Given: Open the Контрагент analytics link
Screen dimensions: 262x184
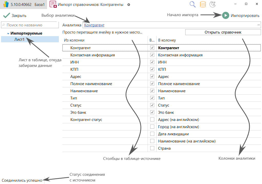Looking at the screenshot, I should 94,25.
